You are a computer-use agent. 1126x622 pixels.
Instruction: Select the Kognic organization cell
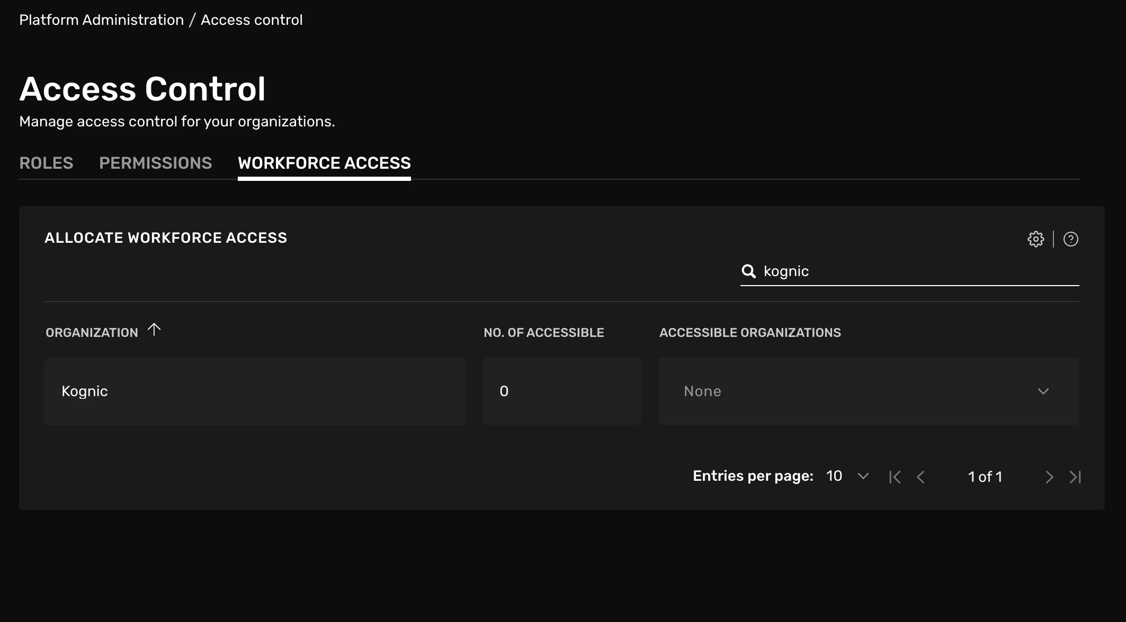pos(255,391)
